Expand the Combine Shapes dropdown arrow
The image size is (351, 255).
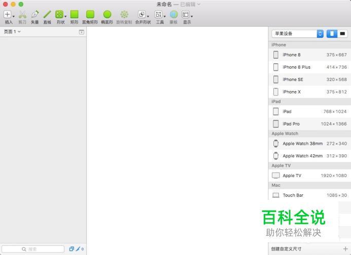(148, 16)
